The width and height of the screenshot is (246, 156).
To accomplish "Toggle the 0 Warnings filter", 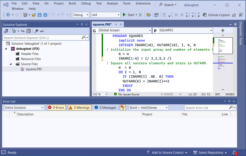I will click(79, 107).
